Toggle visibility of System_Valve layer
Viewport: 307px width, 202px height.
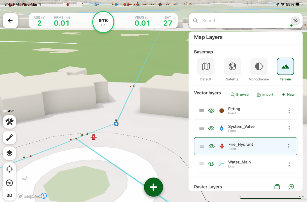point(211,128)
